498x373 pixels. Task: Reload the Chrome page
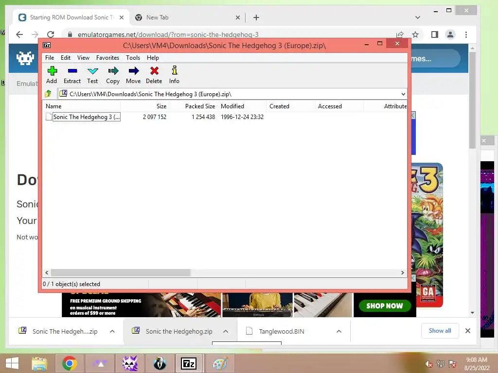click(x=51, y=34)
